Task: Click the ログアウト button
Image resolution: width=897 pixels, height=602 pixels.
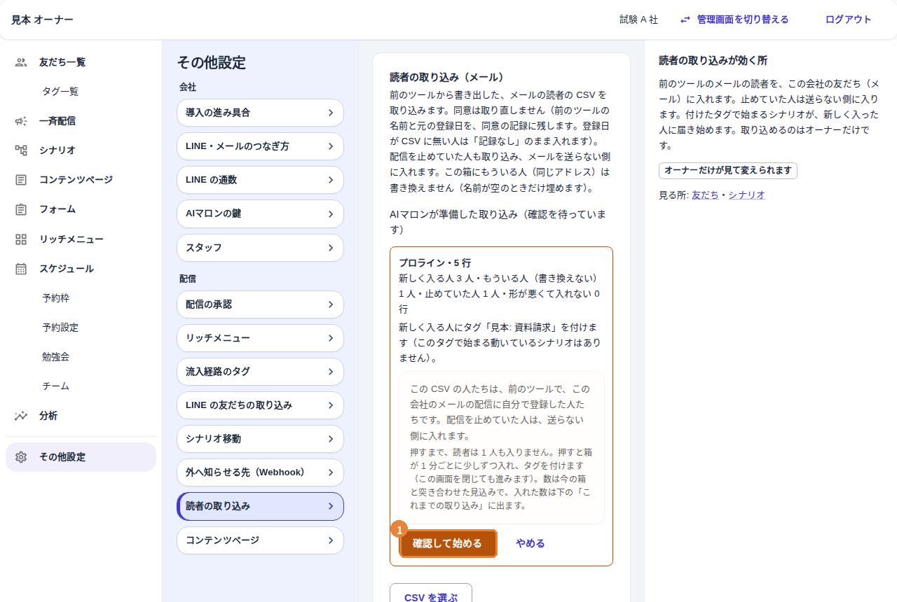Action: coord(849,20)
